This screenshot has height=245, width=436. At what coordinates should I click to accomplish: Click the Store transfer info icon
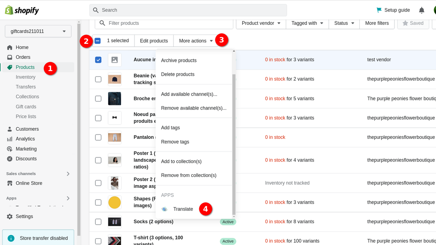[11, 238]
